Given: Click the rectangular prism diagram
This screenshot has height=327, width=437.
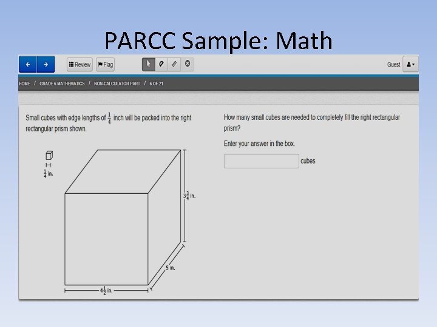Looking at the screenshot, I should click(123, 217).
